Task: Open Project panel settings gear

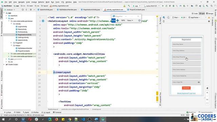Action: (x=31, y=10)
